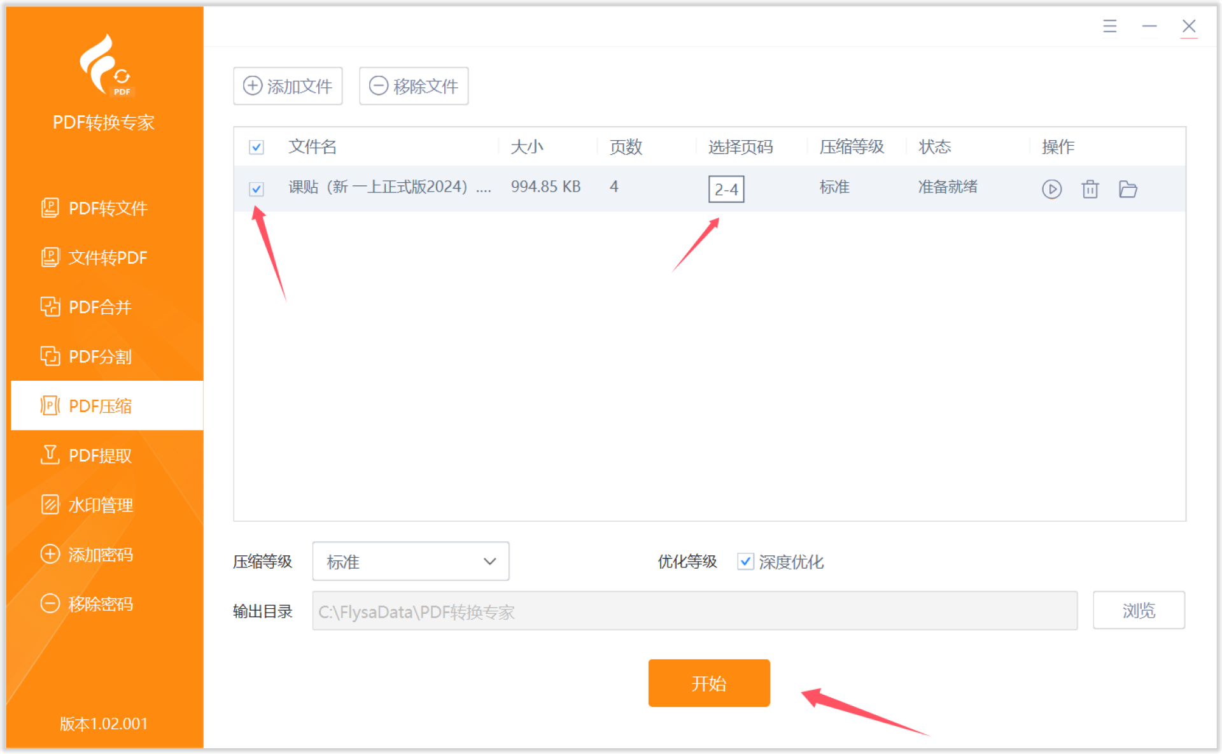Go to the PDF分割 split section

click(x=107, y=357)
